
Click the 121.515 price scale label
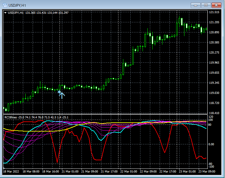(x=214, y=12)
